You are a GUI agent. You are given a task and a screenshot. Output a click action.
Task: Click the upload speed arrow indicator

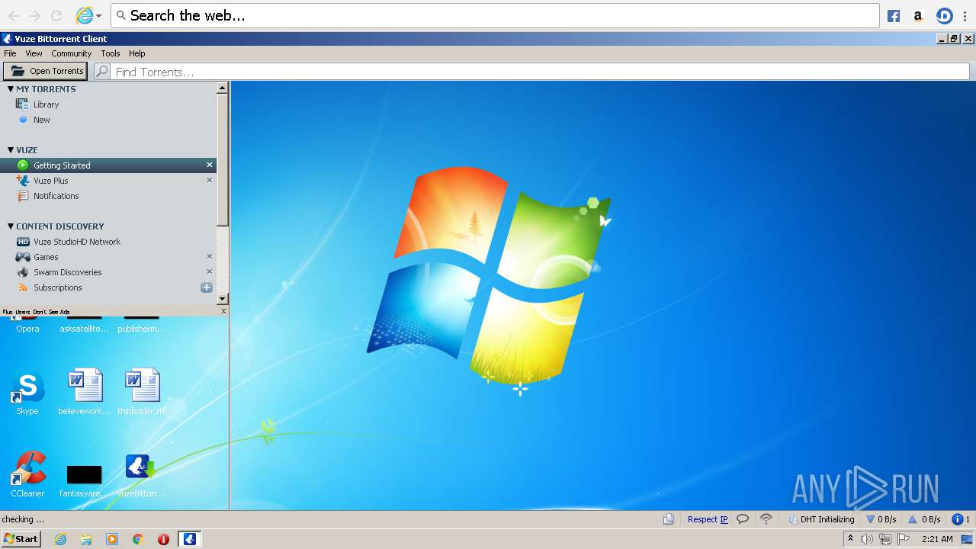[x=912, y=519]
